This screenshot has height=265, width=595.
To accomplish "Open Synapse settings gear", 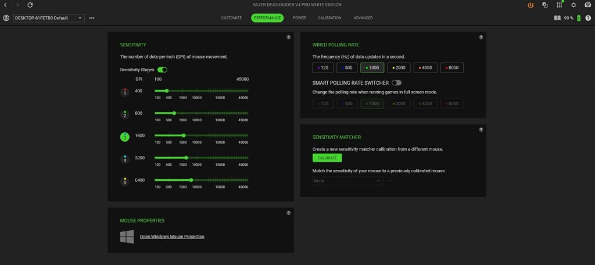I will coord(574,5).
